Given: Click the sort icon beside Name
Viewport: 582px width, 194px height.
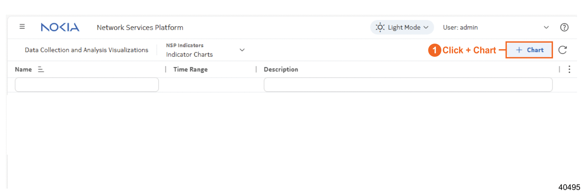Looking at the screenshot, I should (41, 69).
